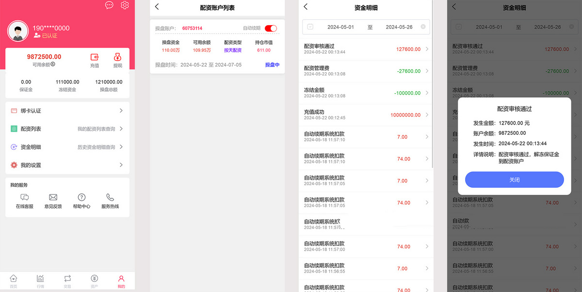Tick the checkbox beside the date range filter
Viewport: 582px width, 292px height.
(x=311, y=28)
